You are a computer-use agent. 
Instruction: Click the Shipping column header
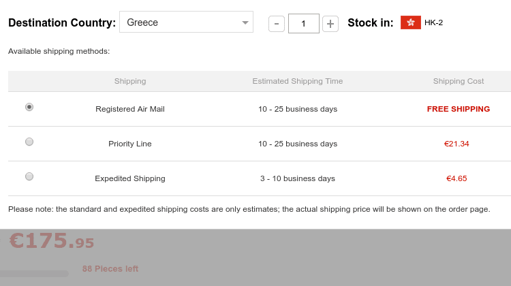[x=130, y=81]
